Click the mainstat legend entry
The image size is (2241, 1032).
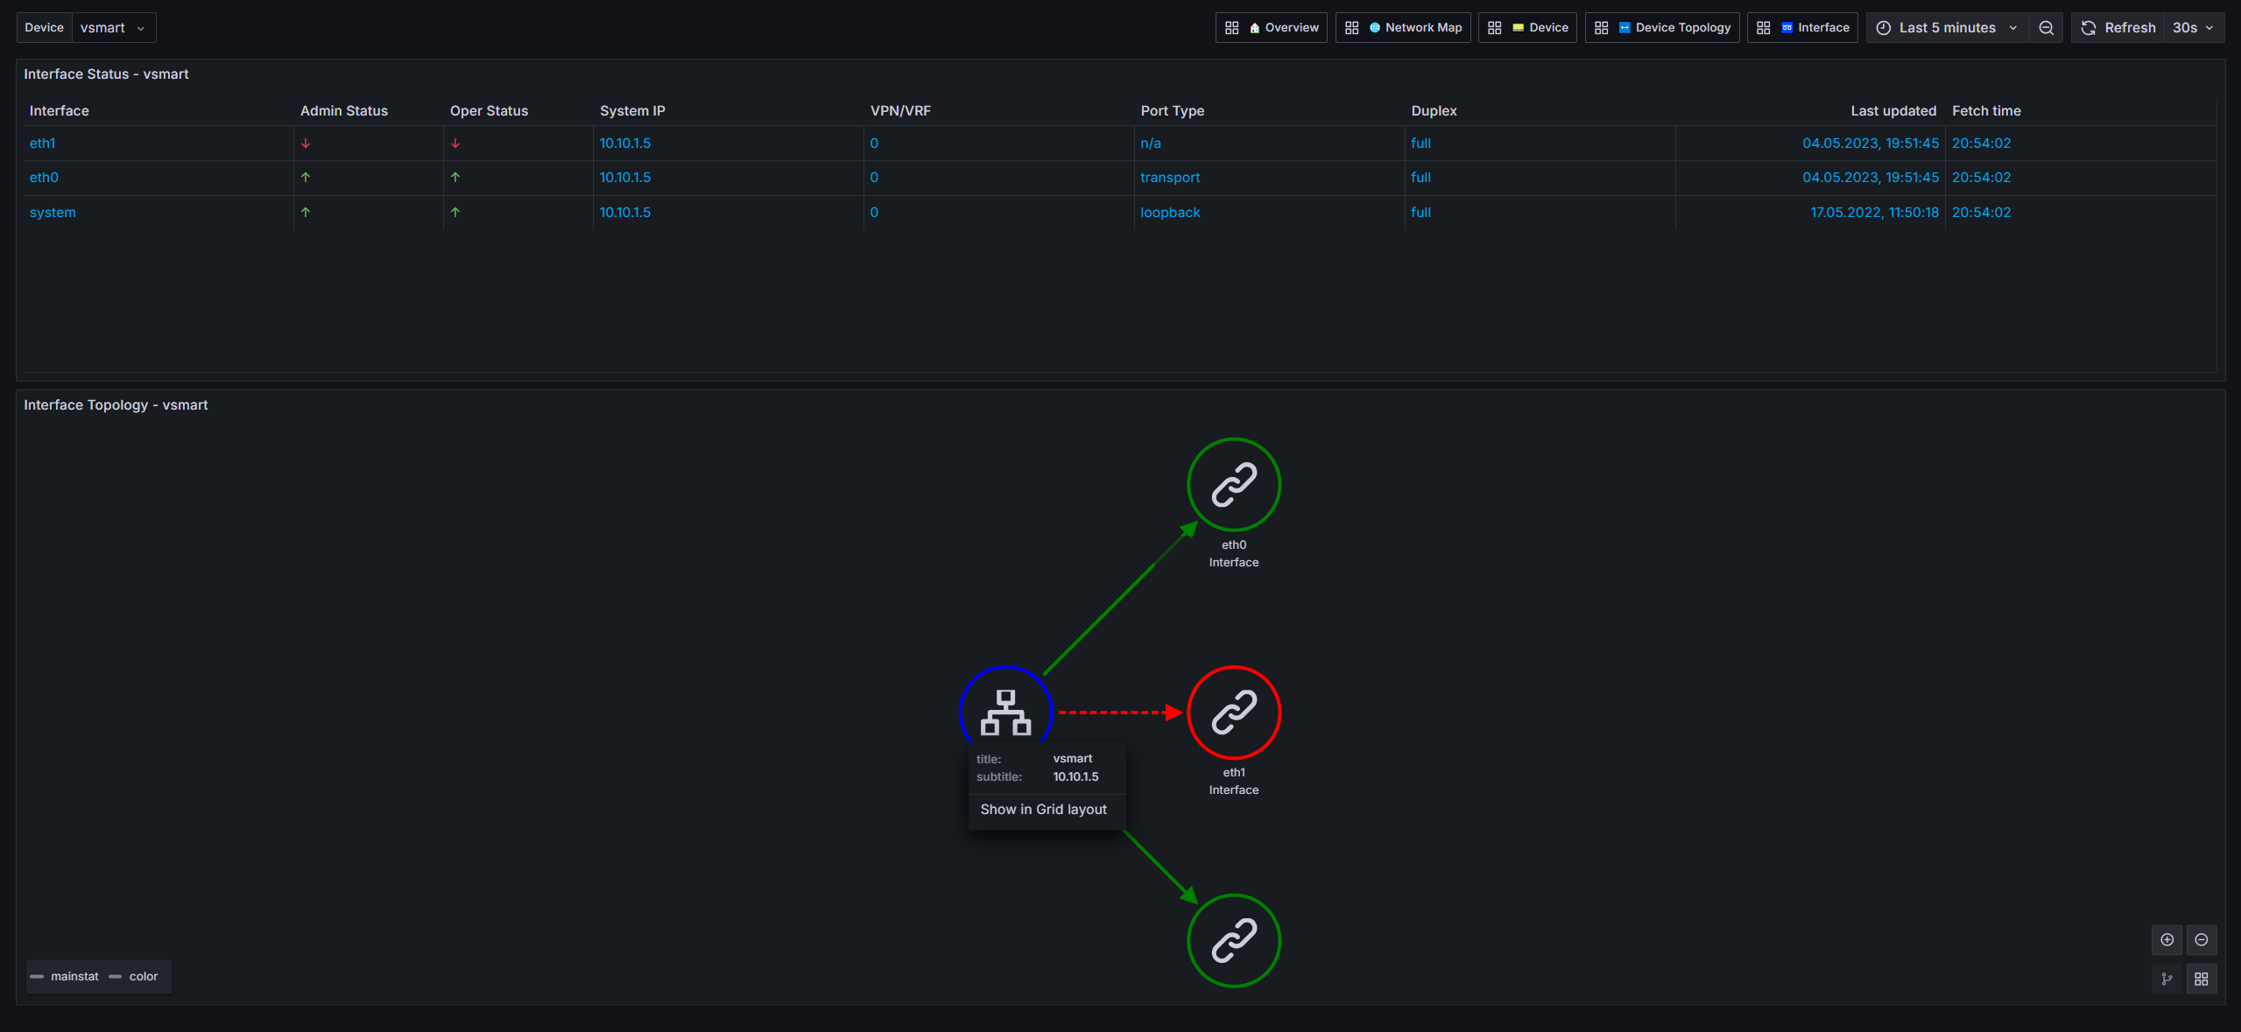coord(65,977)
